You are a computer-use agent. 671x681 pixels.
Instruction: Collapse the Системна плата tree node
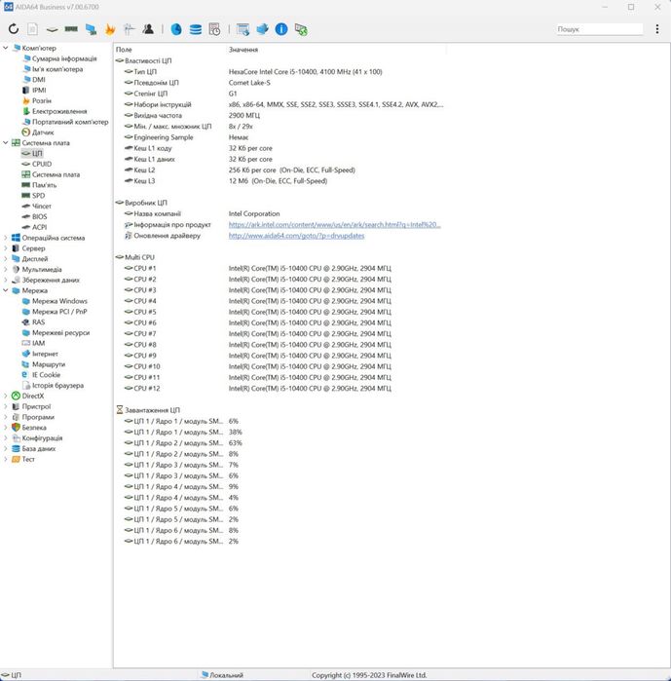coord(6,142)
